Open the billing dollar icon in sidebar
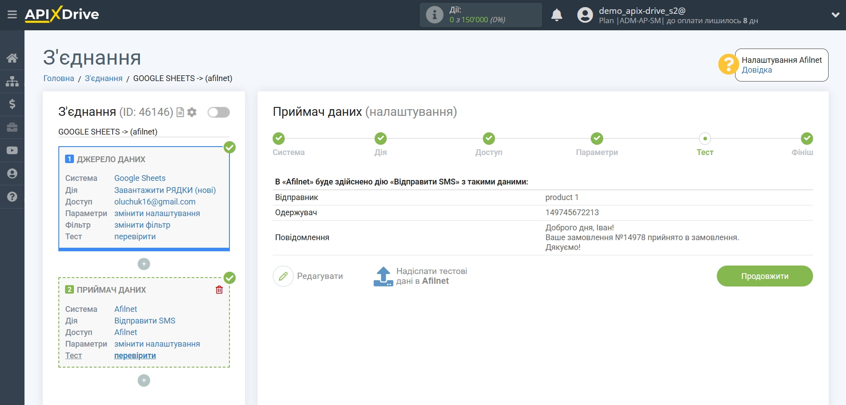 click(x=12, y=104)
